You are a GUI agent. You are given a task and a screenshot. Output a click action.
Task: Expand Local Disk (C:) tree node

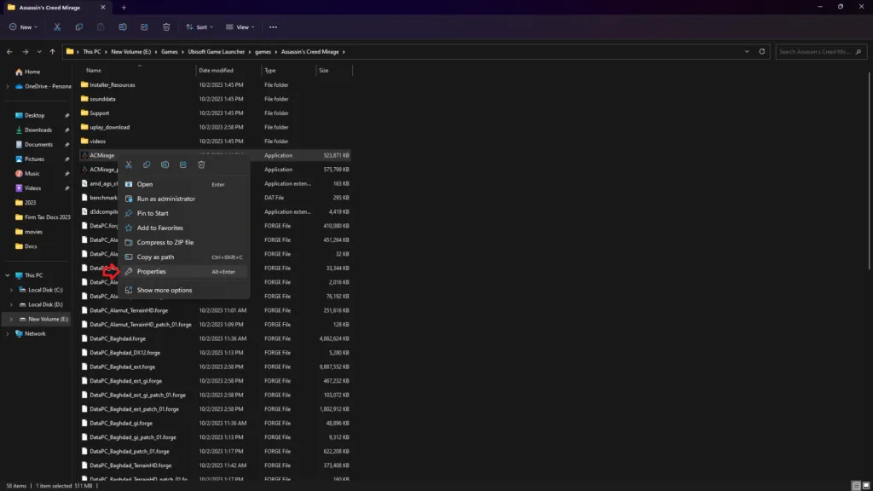11,290
